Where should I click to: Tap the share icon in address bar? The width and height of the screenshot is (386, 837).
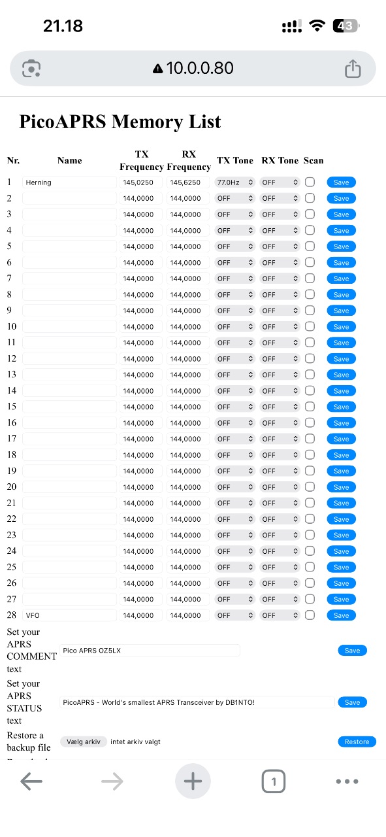(353, 69)
